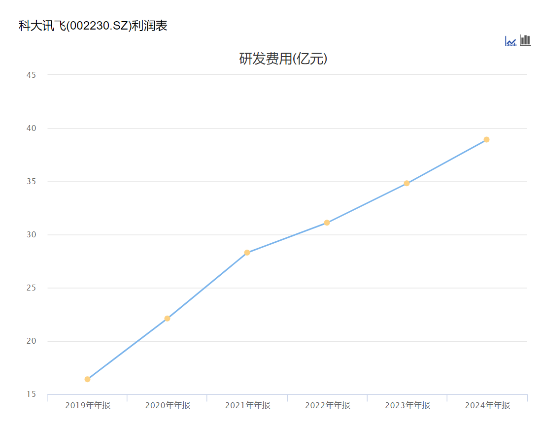
Task: Select the 2023年年报 data point
Action: coord(407,183)
